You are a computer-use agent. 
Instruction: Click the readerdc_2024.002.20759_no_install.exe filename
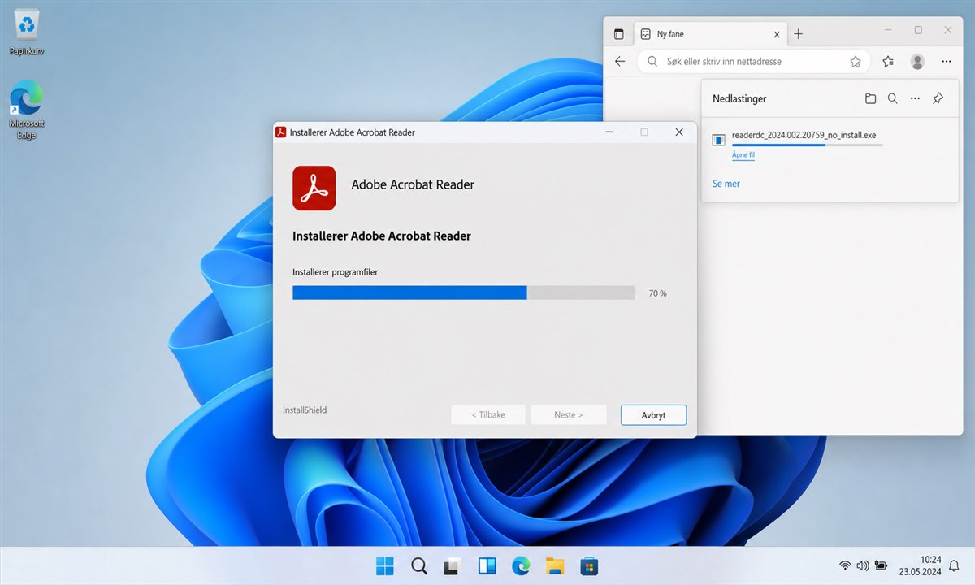click(x=804, y=135)
